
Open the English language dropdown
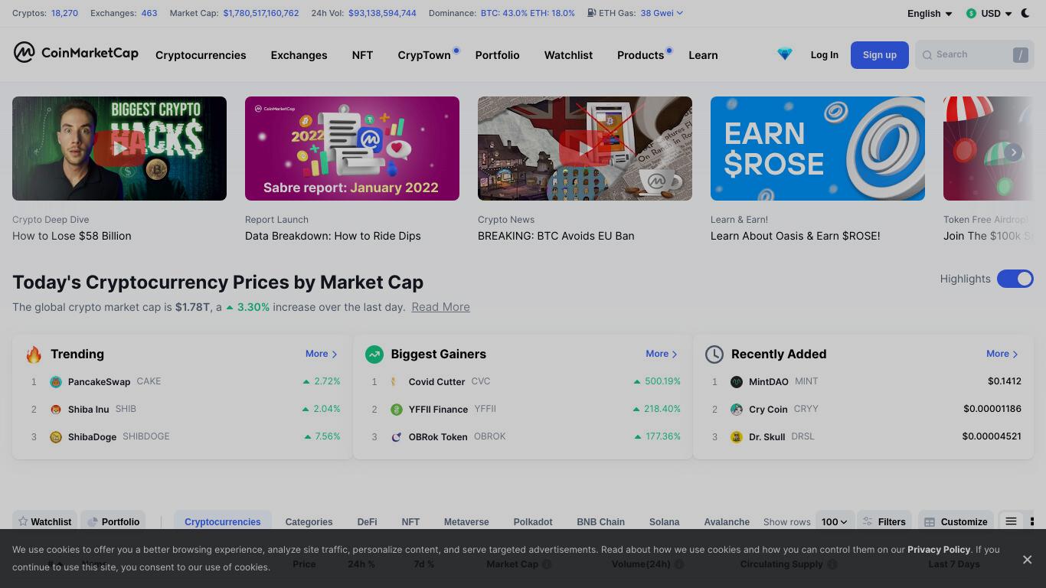tap(930, 13)
